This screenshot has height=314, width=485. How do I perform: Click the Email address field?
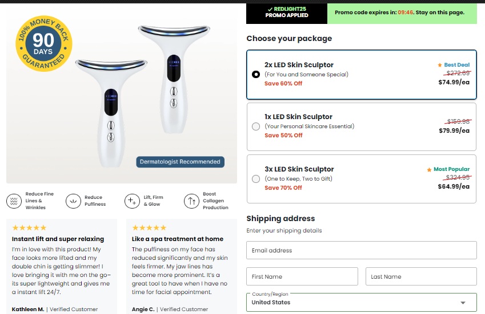pos(361,250)
